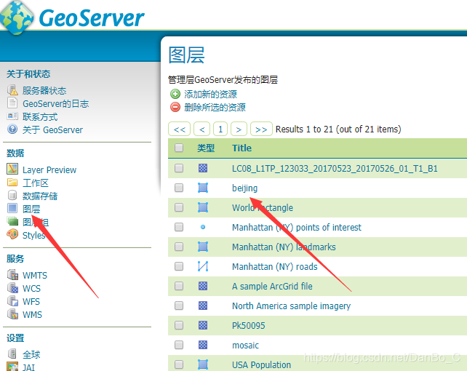Click polygon type icon for beijing layer
Screen dimensions: 467x371
tap(203, 188)
